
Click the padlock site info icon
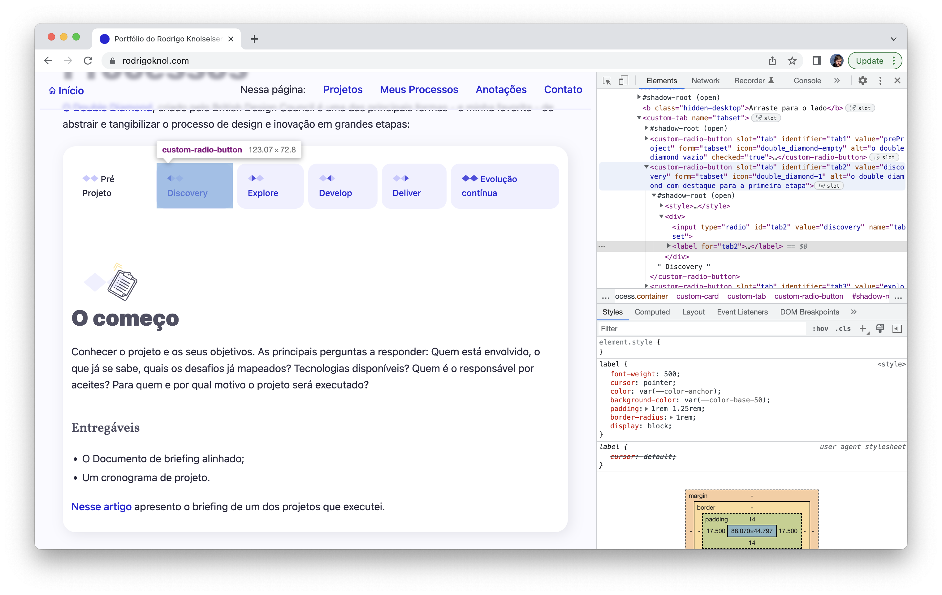pyautogui.click(x=113, y=61)
